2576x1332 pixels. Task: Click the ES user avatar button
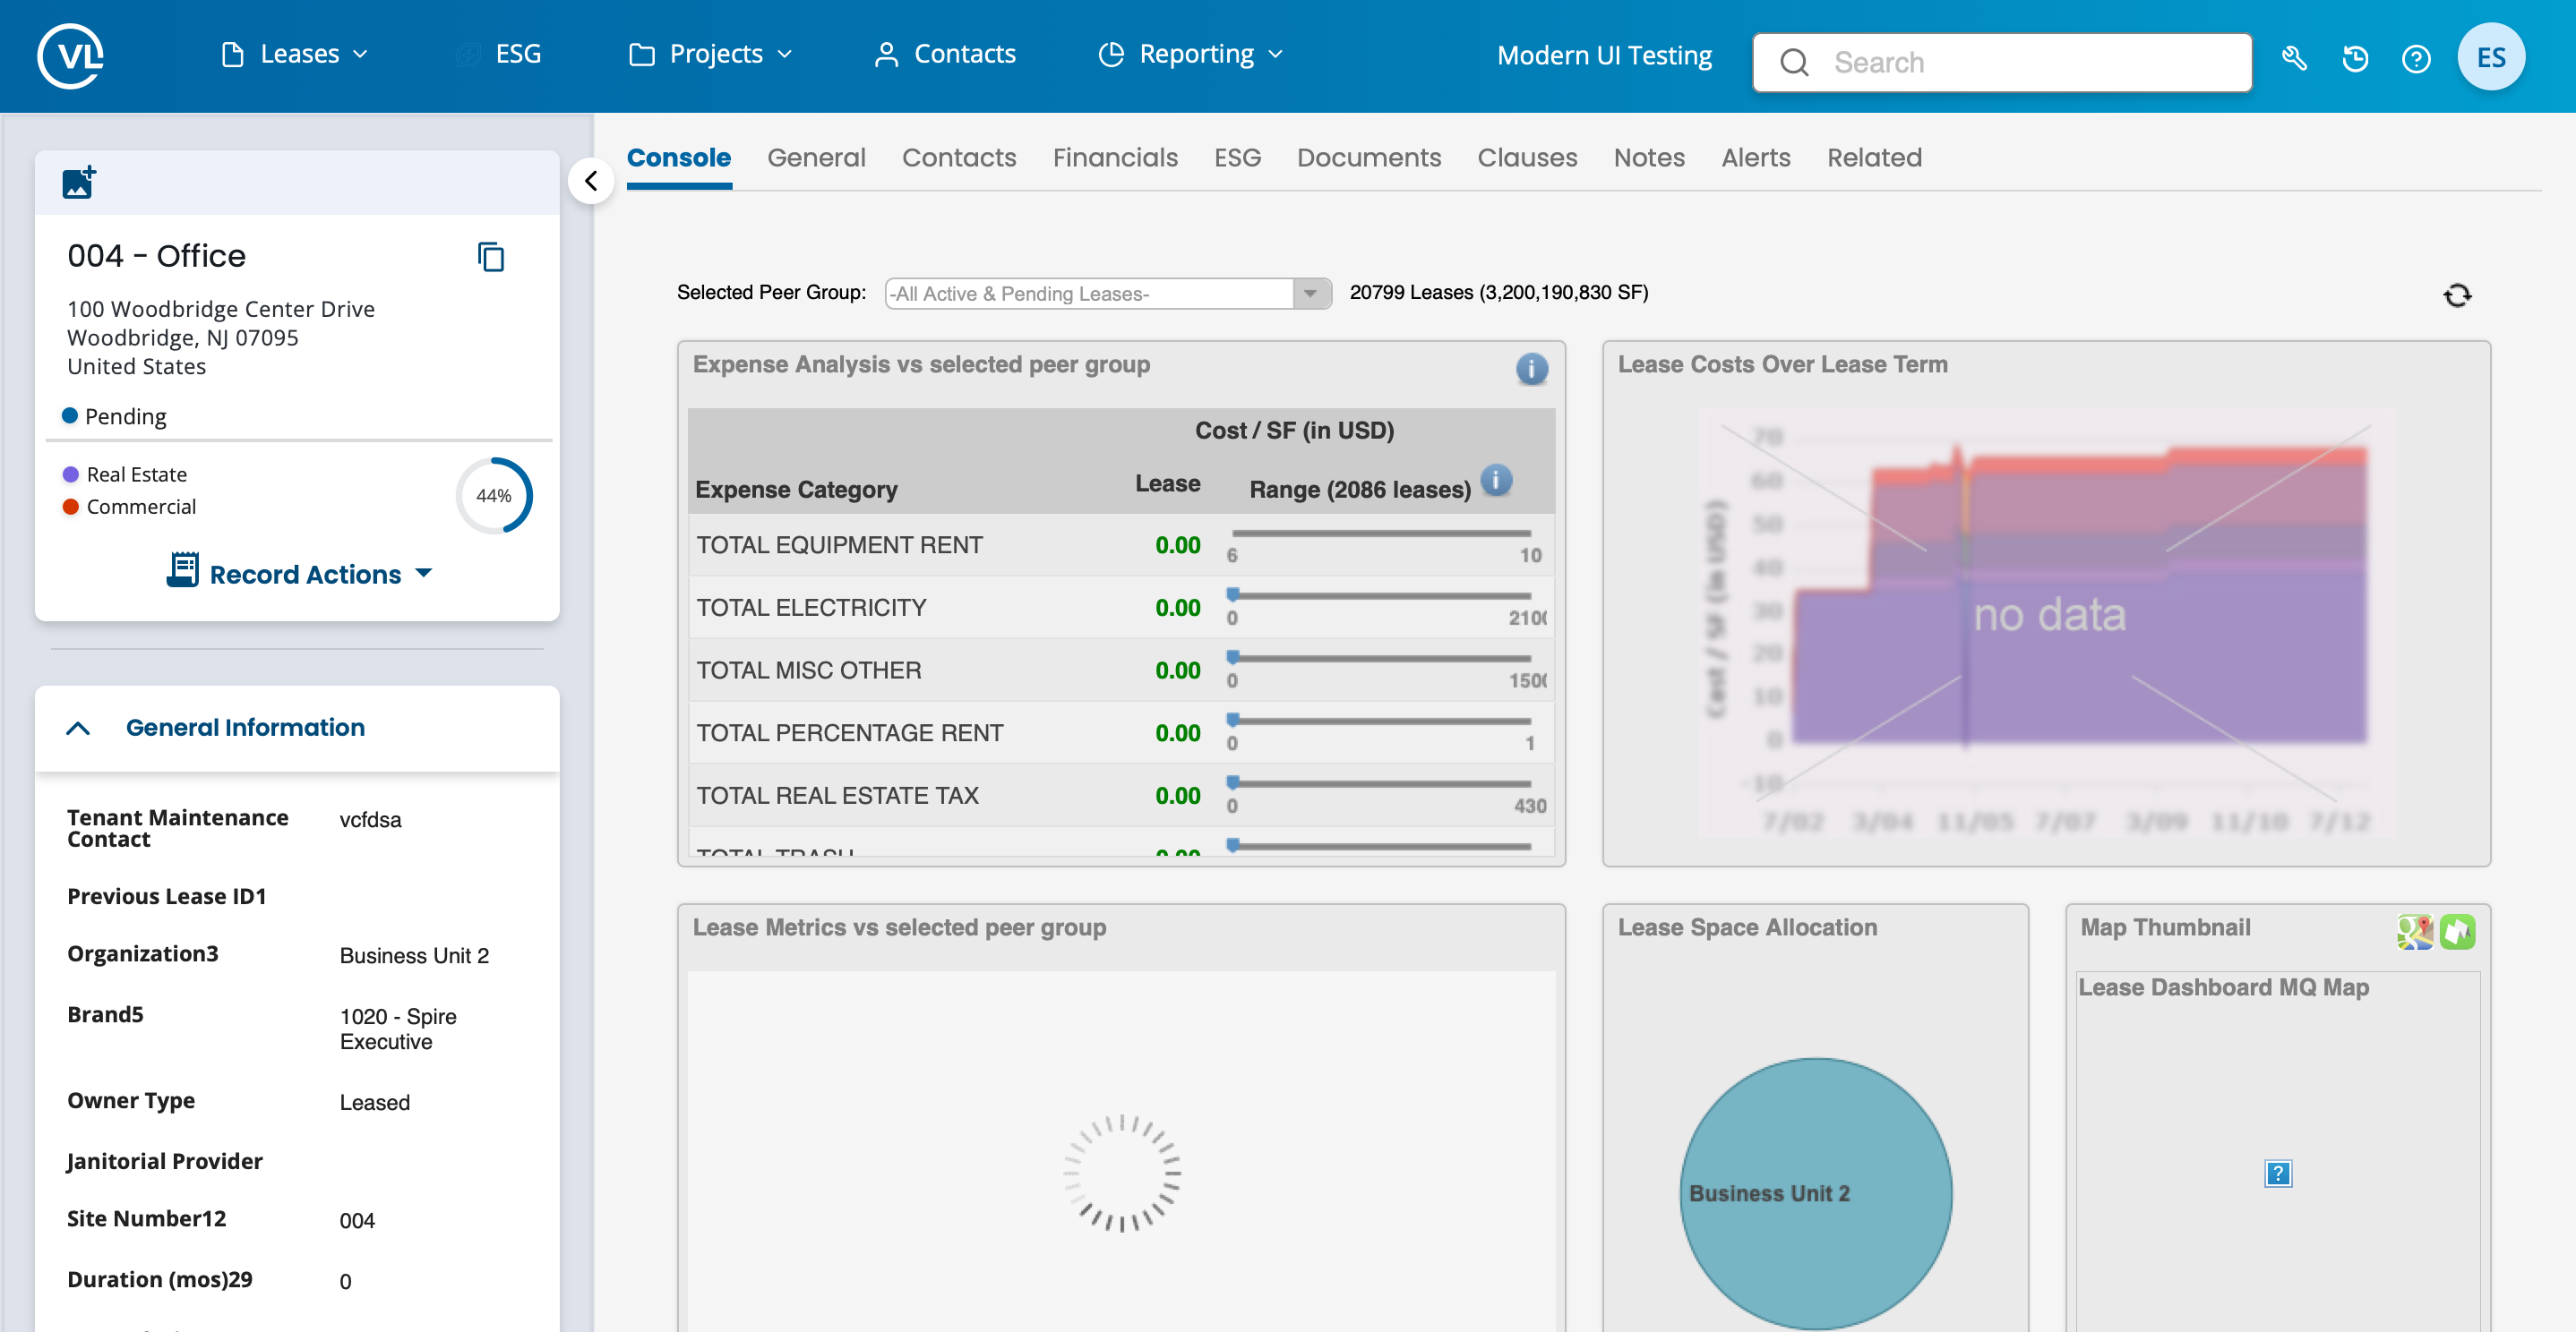(x=2490, y=58)
